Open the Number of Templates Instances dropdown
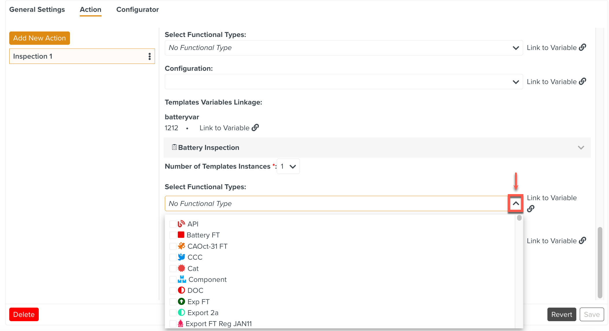 (x=288, y=166)
